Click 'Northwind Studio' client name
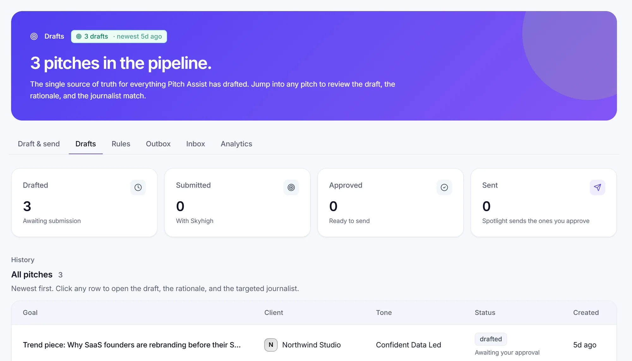Screen dimensions: 632x361 click(x=311, y=345)
